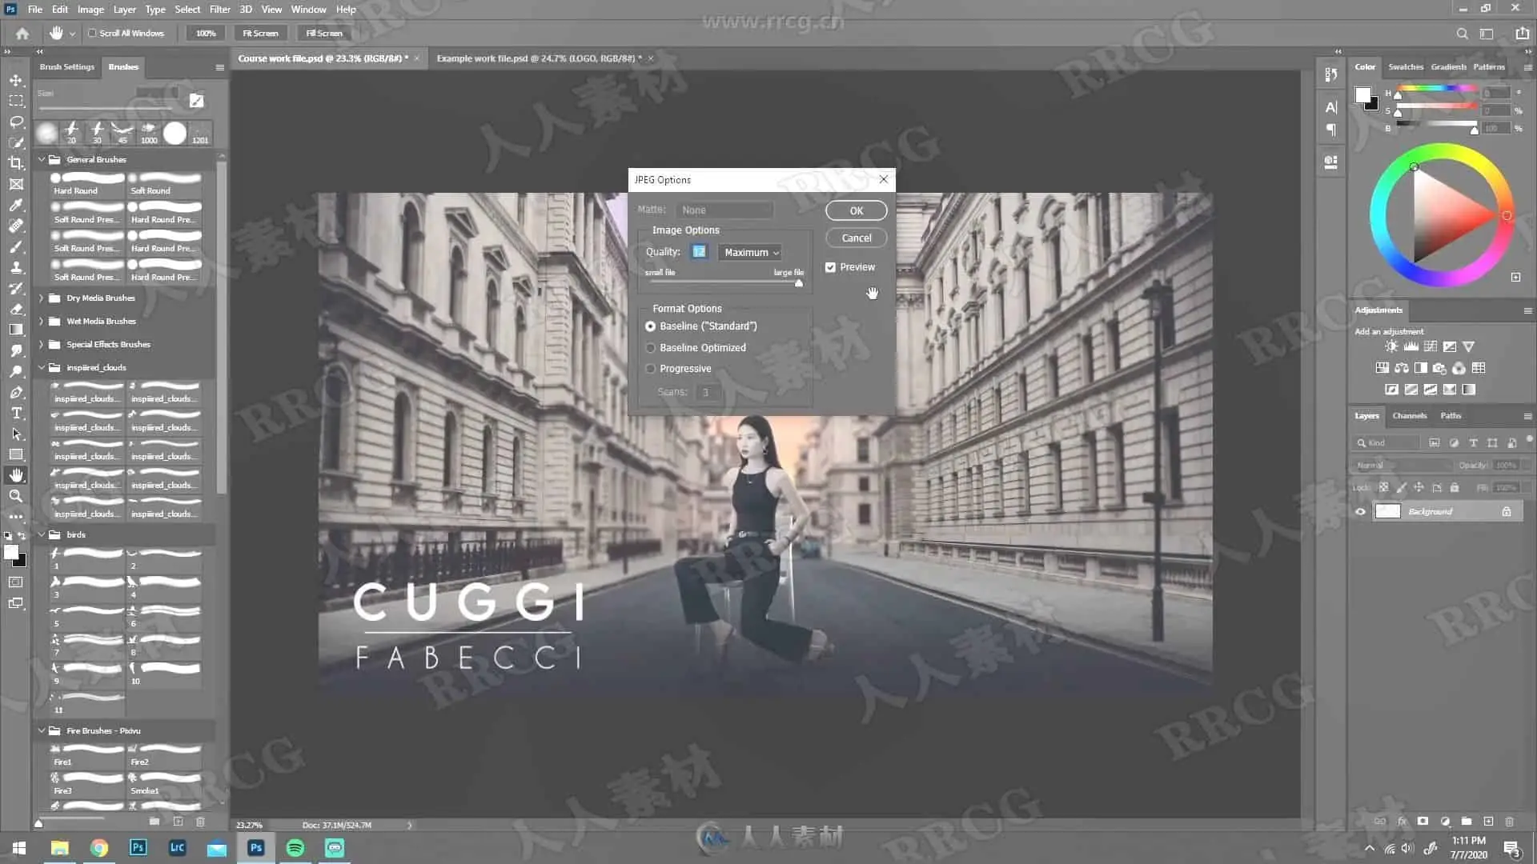Image resolution: width=1537 pixels, height=864 pixels.
Task: Switch to the Channels tab
Action: (1409, 416)
